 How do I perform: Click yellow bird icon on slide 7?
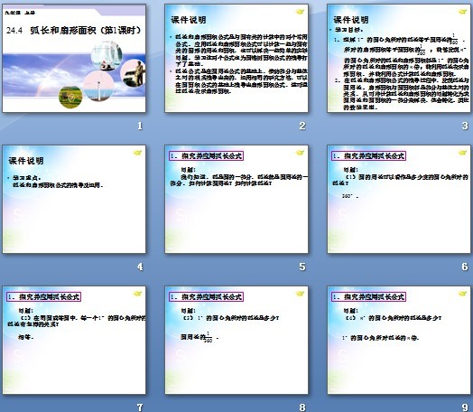coord(137,294)
